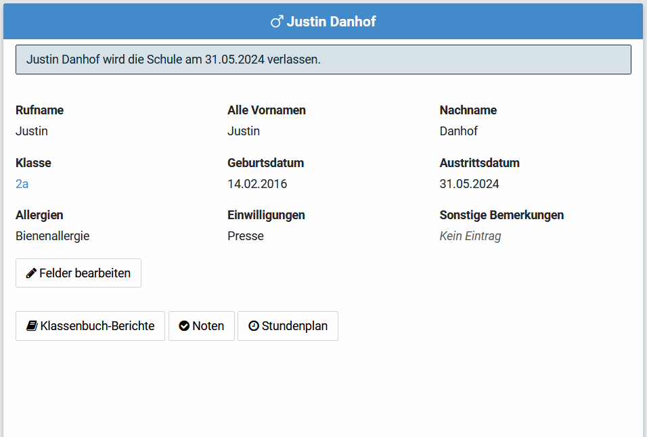Image resolution: width=647 pixels, height=437 pixels.
Task: Click the Rufname value Justin
Action: pyautogui.click(x=32, y=131)
